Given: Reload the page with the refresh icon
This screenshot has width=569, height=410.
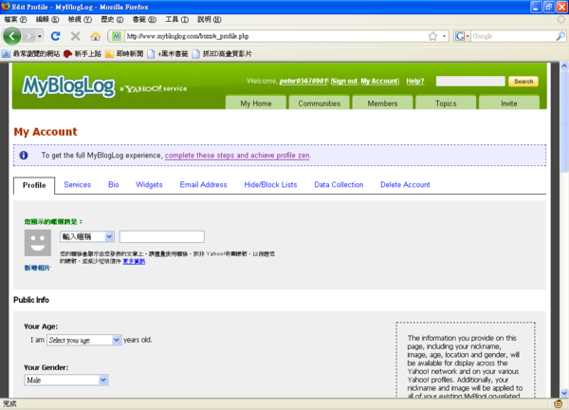Looking at the screenshot, I should [x=55, y=36].
